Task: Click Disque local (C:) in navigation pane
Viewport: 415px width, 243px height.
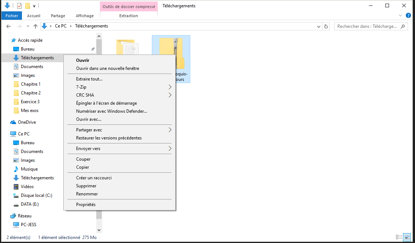Action: (x=36, y=195)
